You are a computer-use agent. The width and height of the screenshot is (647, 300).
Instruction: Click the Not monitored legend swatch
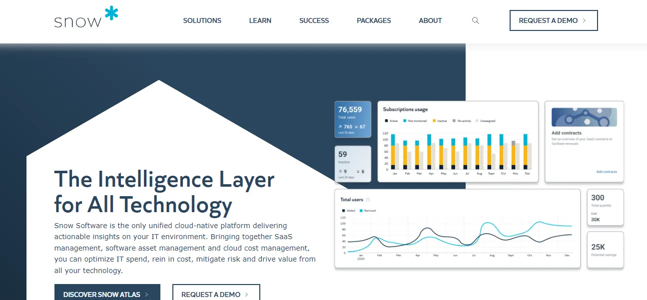tap(405, 121)
